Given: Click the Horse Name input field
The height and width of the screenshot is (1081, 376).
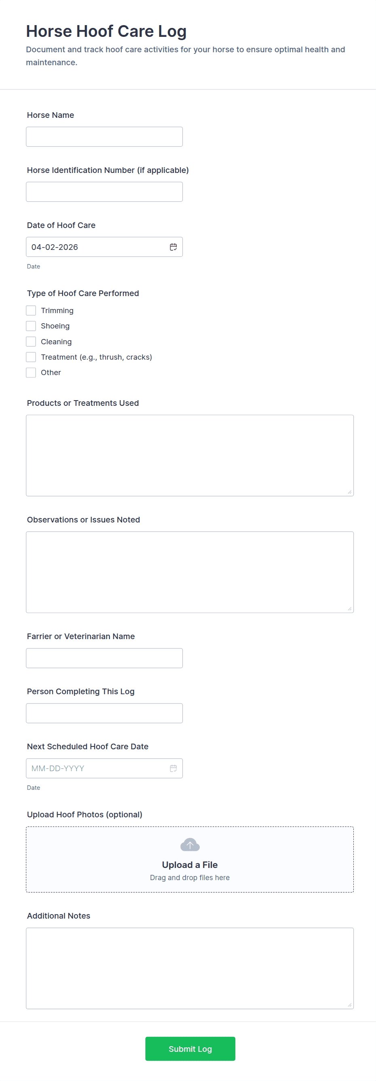Looking at the screenshot, I should [104, 137].
